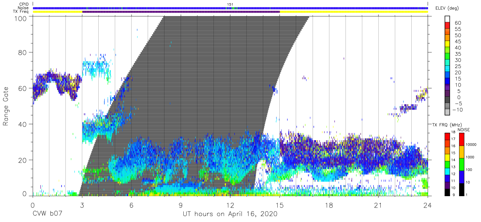Screen dimensions: 481x222
Task: Click the ELEV (deg) colorbar title
Action: pos(447,8)
